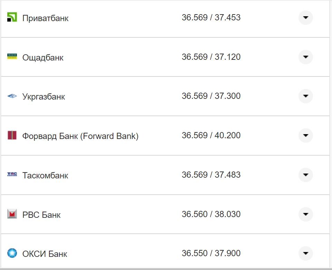Expand the ОКСИ Банк row arrow

305,253
